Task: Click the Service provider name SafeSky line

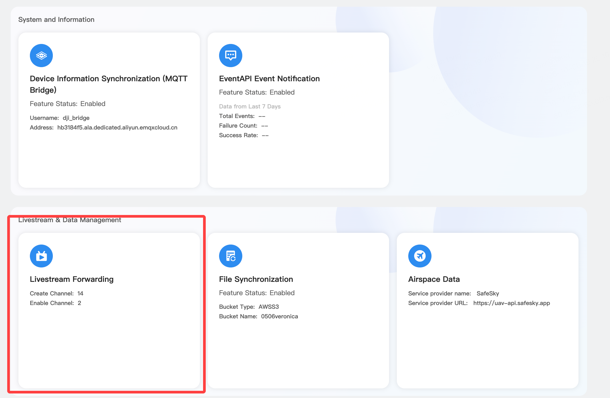Action: tap(454, 293)
